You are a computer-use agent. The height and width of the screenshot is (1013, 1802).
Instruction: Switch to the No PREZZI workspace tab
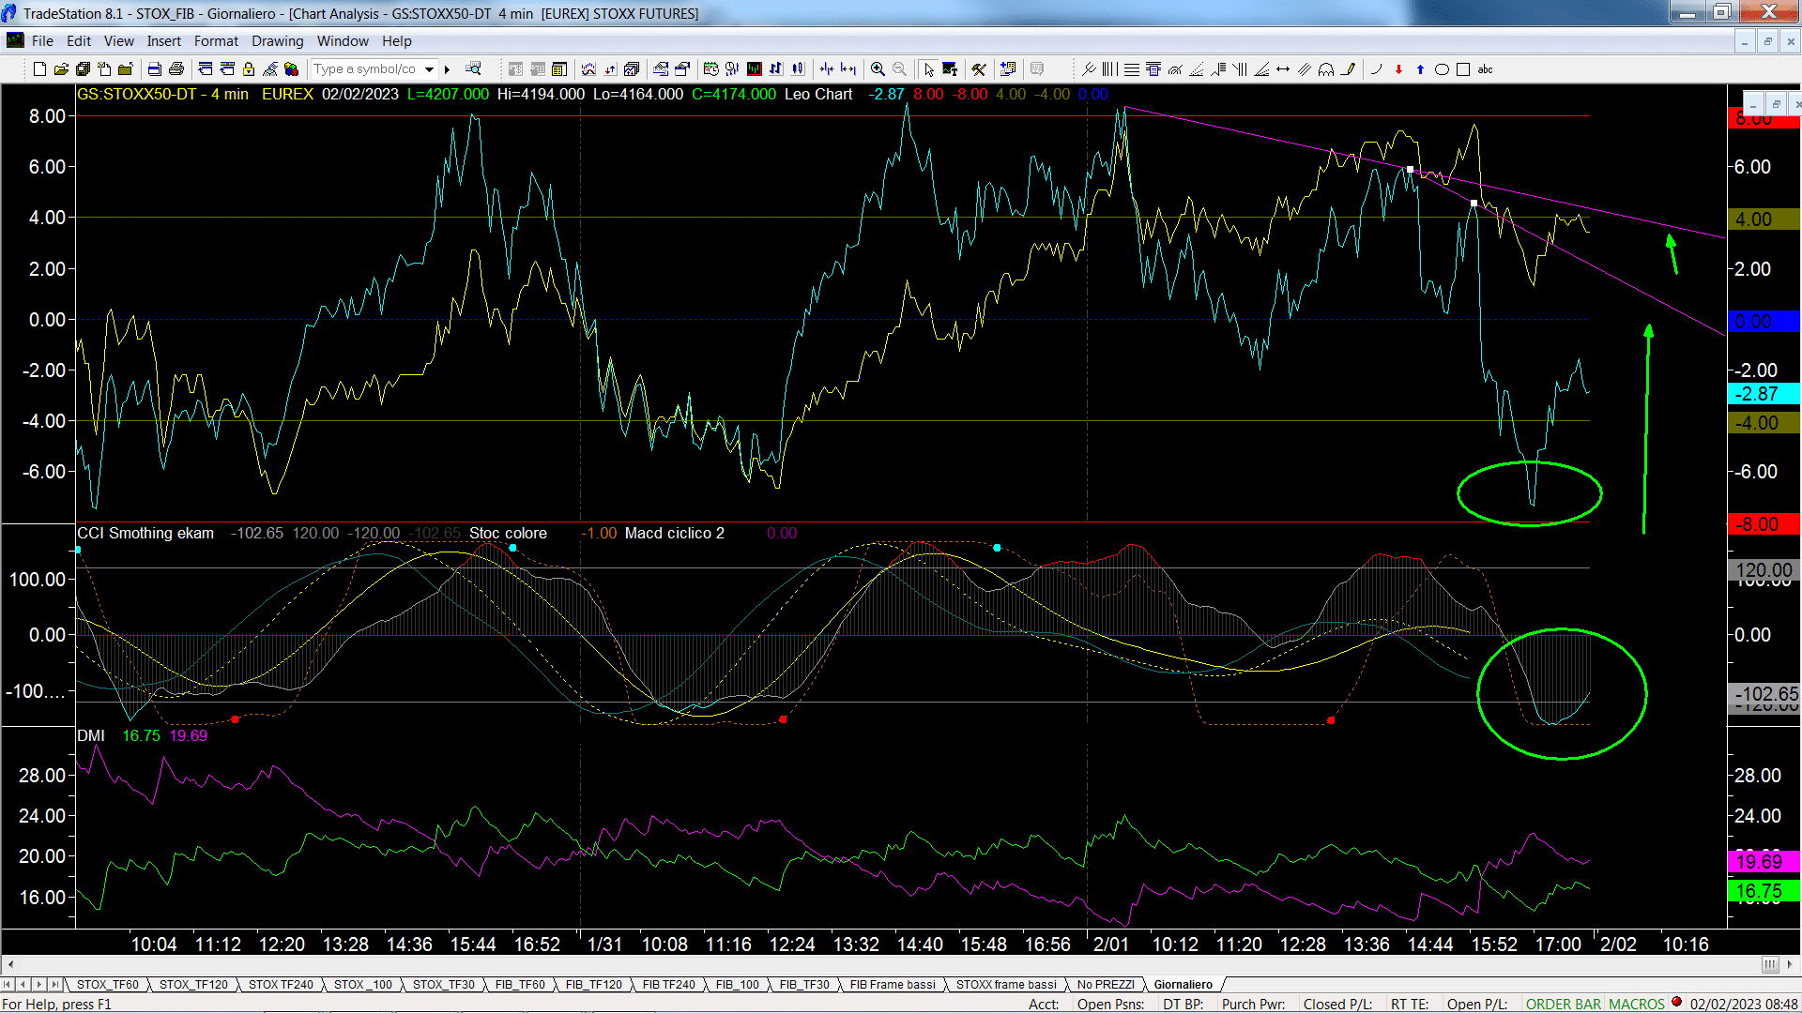point(1106,984)
